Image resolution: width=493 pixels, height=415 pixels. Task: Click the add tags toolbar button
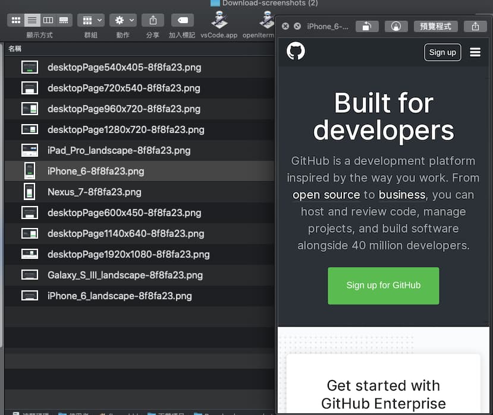(x=183, y=20)
